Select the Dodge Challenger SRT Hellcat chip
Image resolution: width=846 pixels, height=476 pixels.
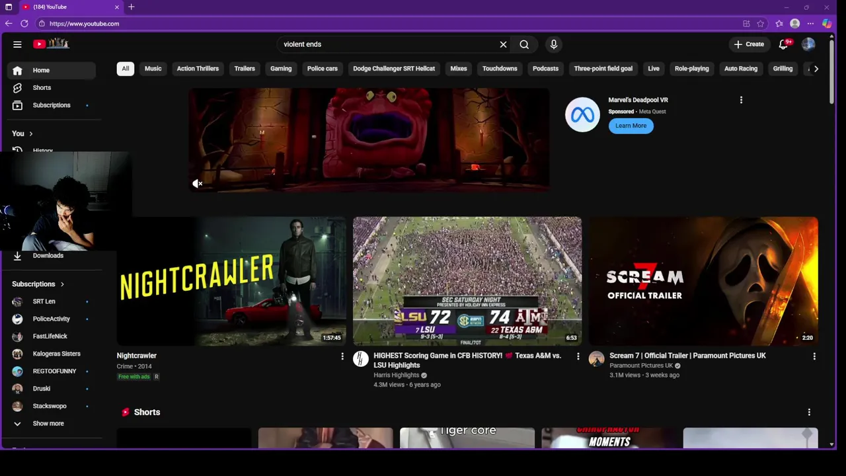(394, 69)
